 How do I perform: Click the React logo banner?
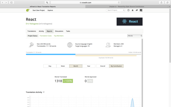click(129, 21)
